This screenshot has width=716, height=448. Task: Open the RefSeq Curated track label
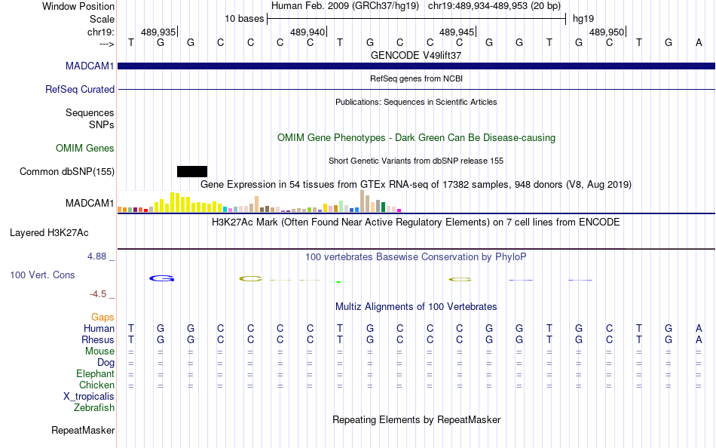80,89
